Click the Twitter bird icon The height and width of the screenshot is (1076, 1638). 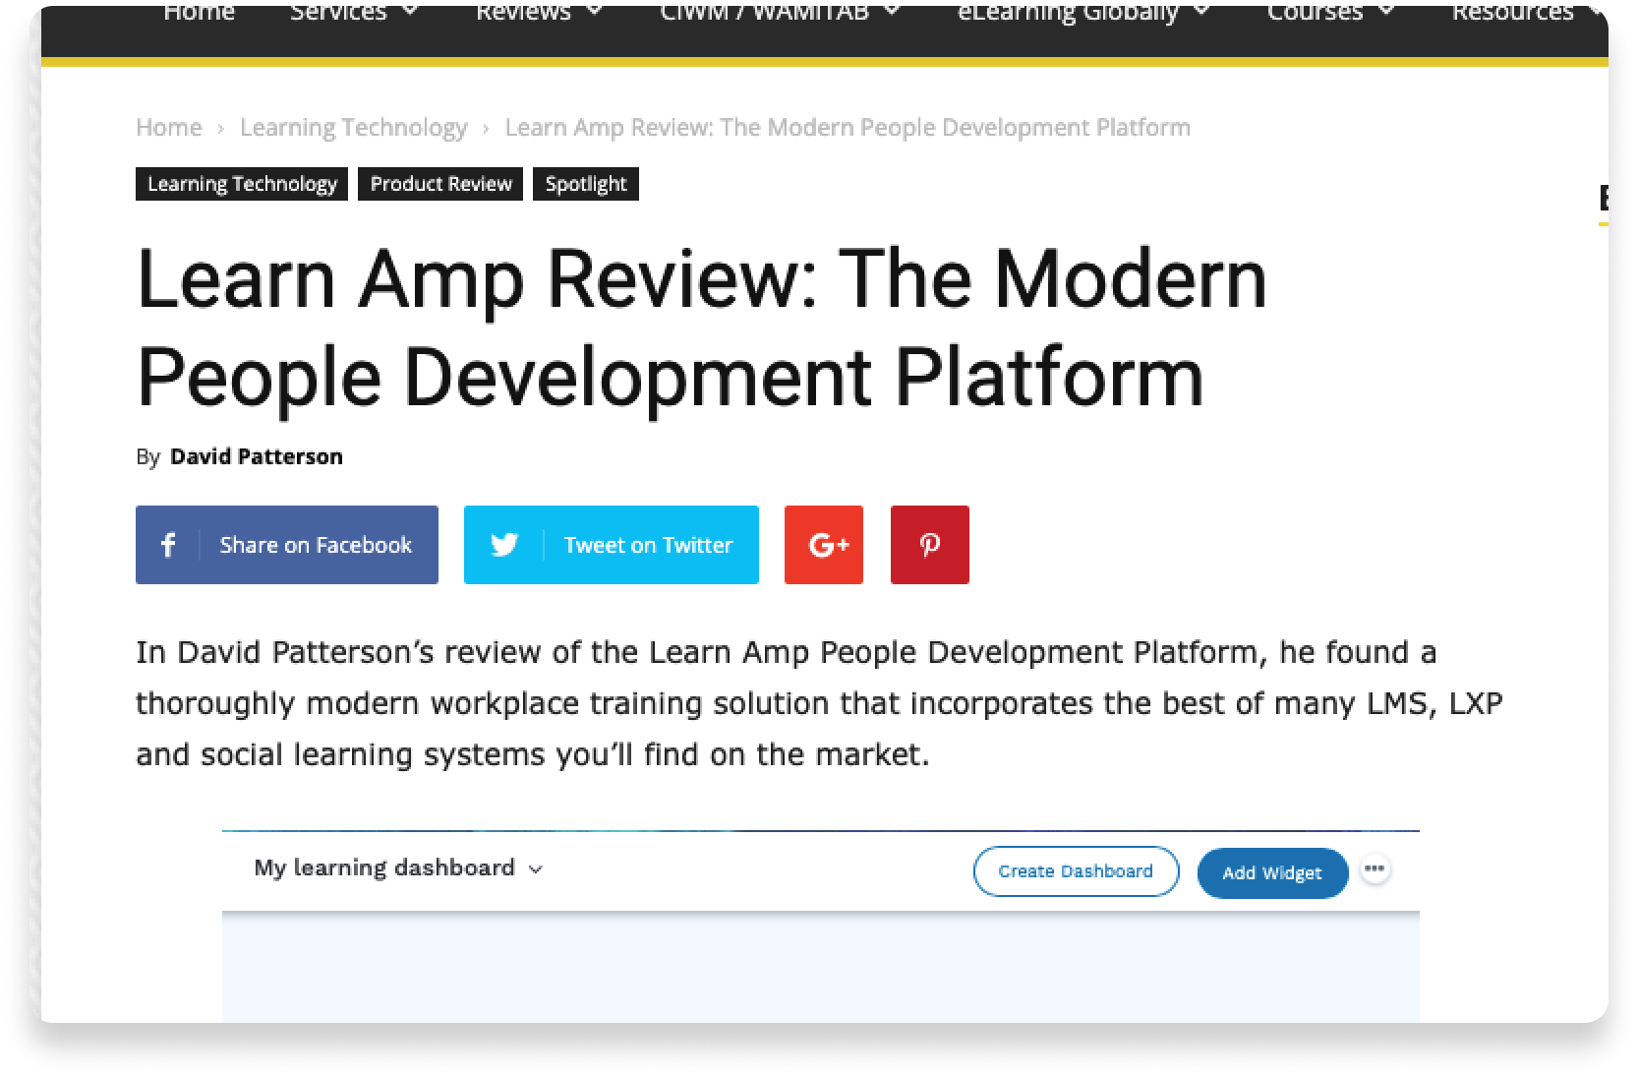504,545
